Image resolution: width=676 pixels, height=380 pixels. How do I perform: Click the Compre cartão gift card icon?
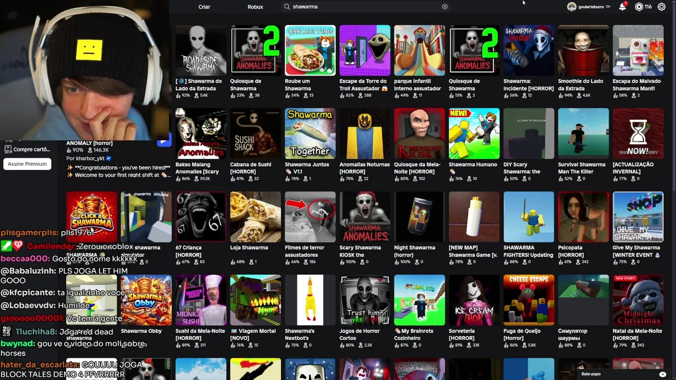coord(8,149)
